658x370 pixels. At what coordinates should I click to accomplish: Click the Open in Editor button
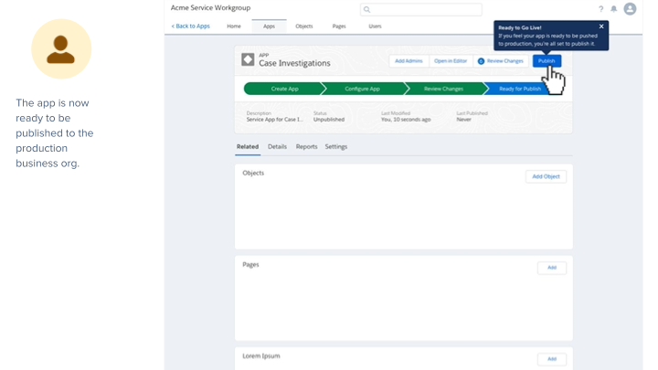(451, 61)
